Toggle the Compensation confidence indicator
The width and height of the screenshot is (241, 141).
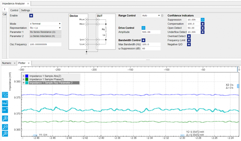[x=203, y=24]
